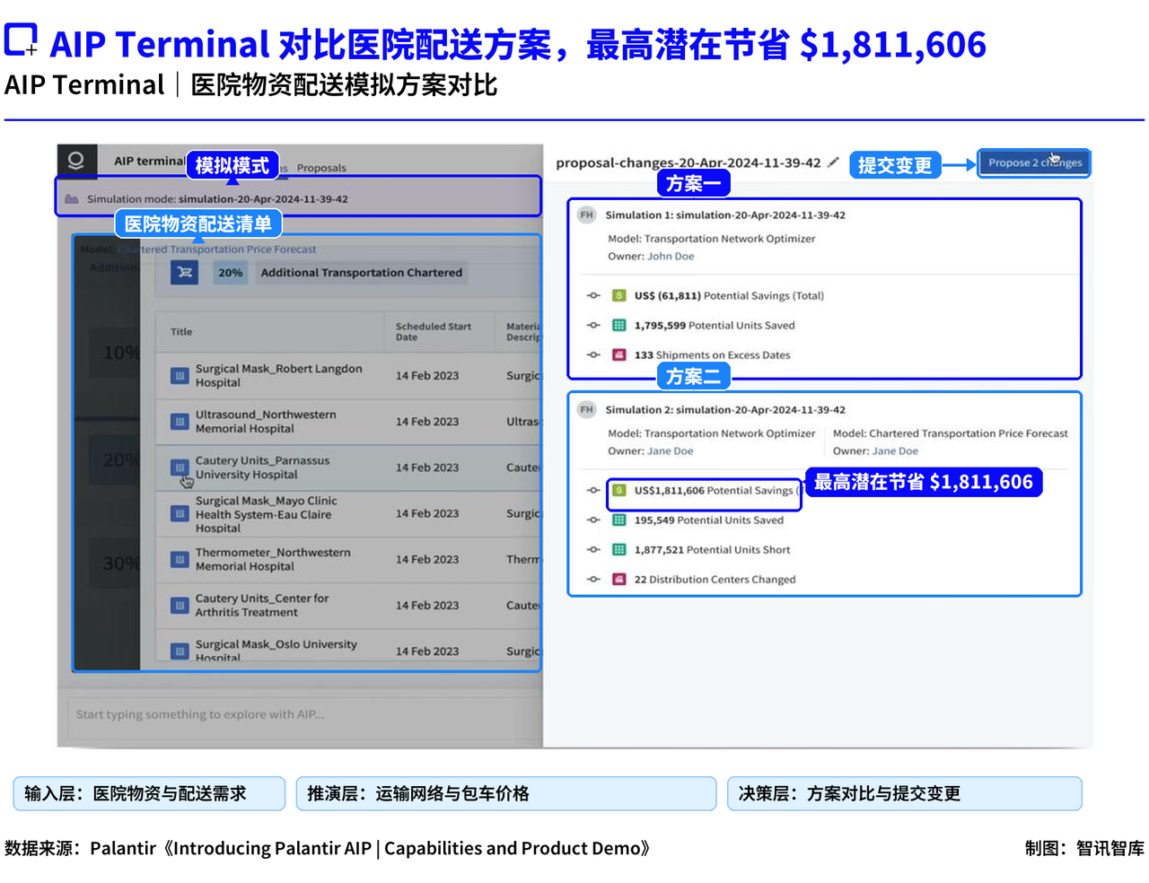Viewport: 1149px width, 883px height.
Task: Click the '195,549 Potential Units Saved' text
Action: tap(709, 520)
